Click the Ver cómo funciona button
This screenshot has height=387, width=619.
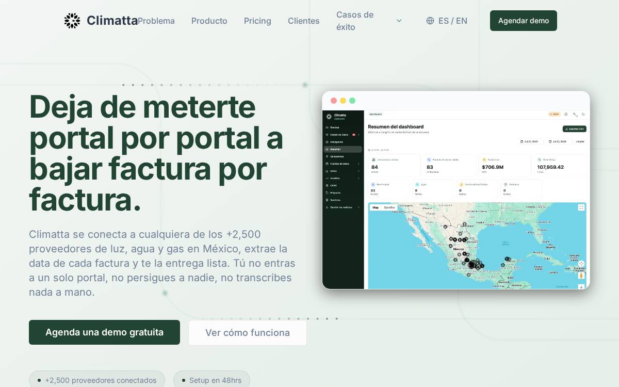point(248,333)
